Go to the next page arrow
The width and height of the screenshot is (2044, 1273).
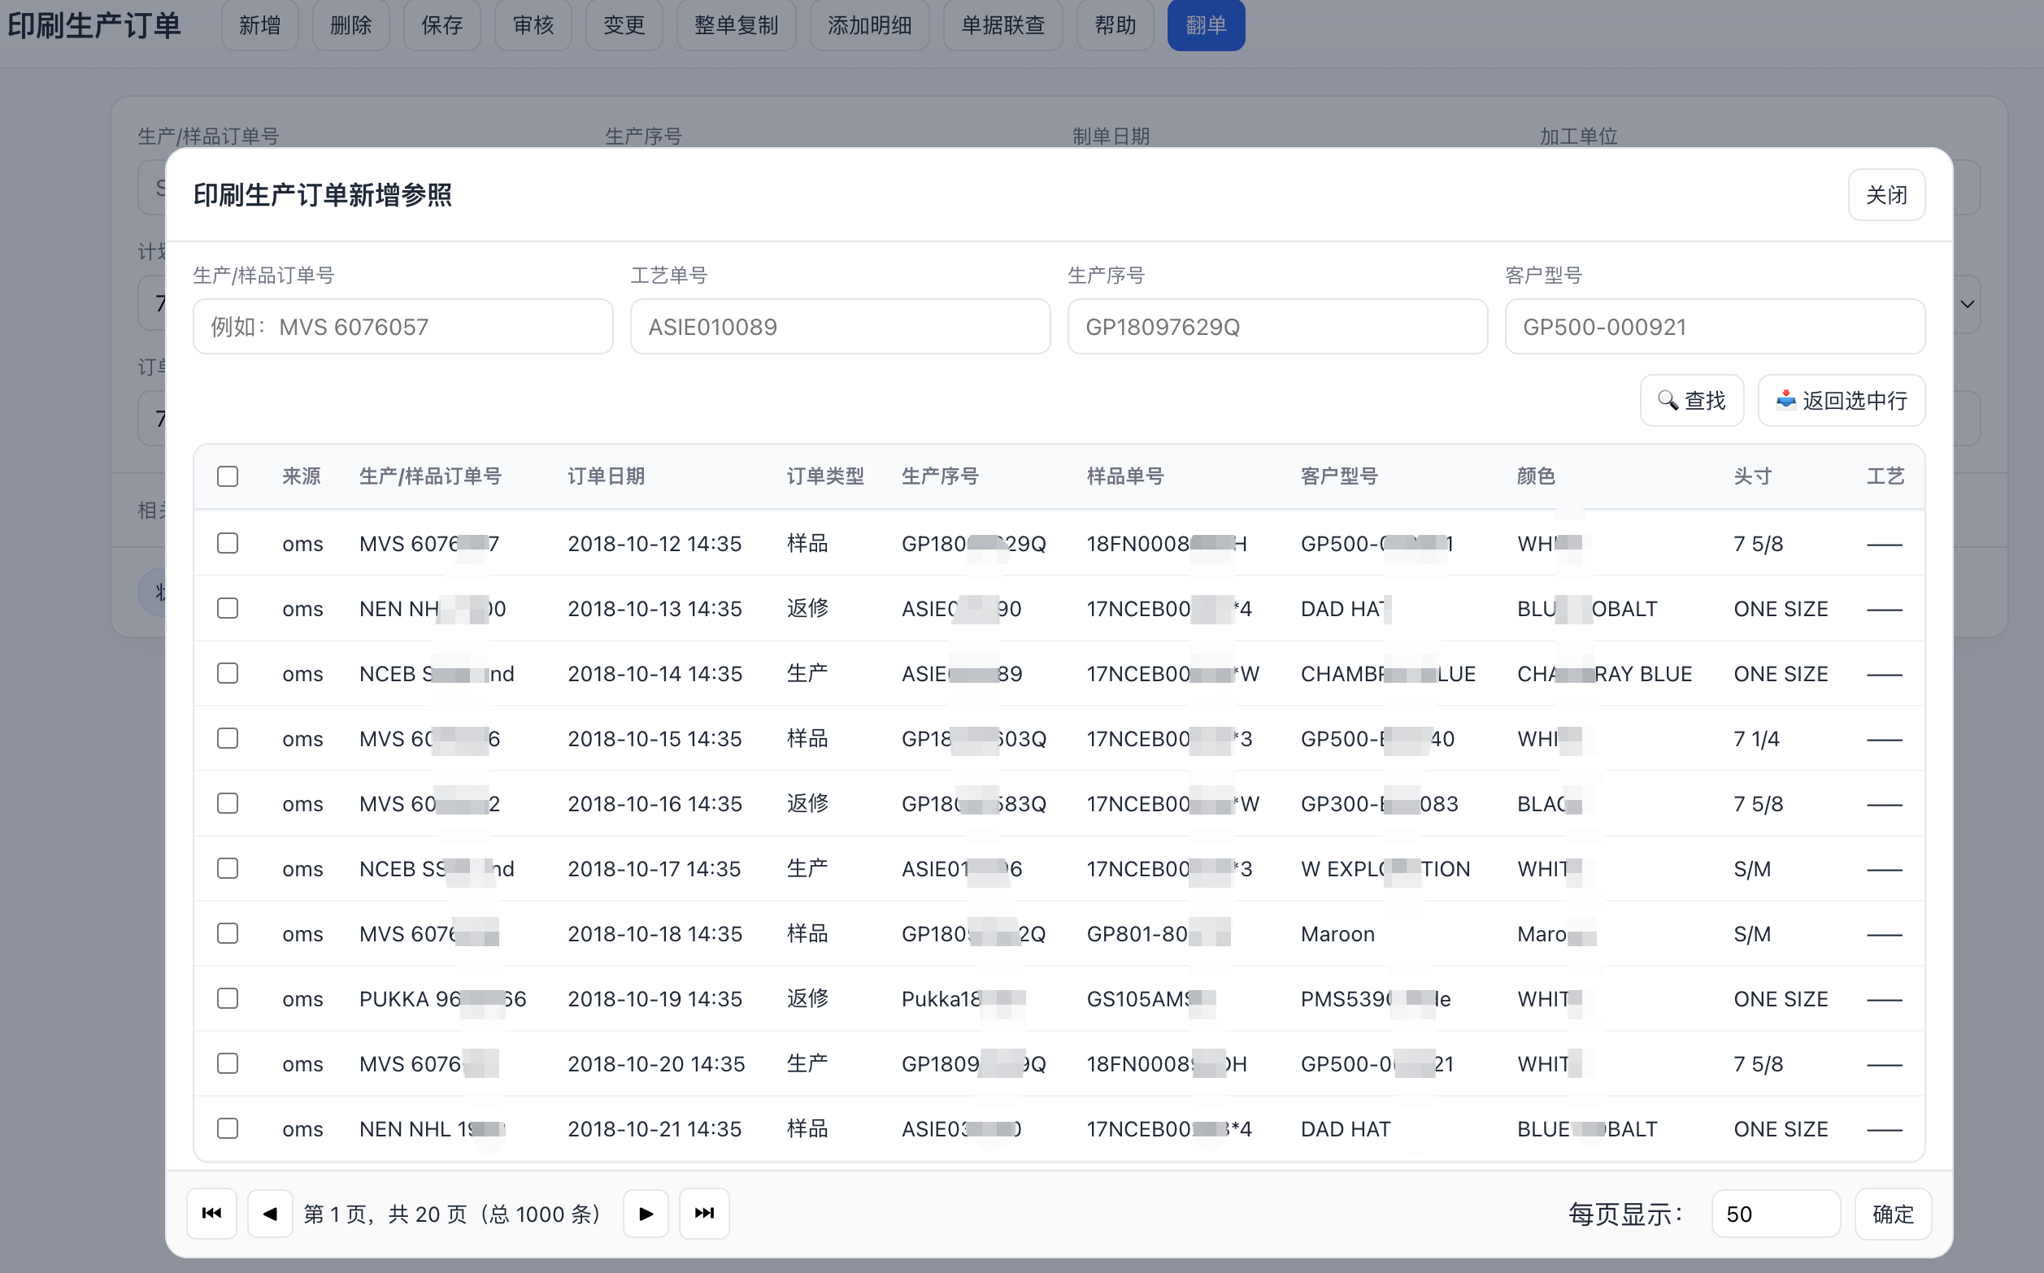coord(646,1213)
